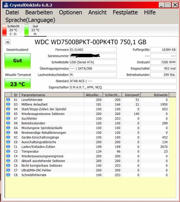Click the Standard field ATA8-ACS
Screen dimensions: 180x202
[123, 81]
